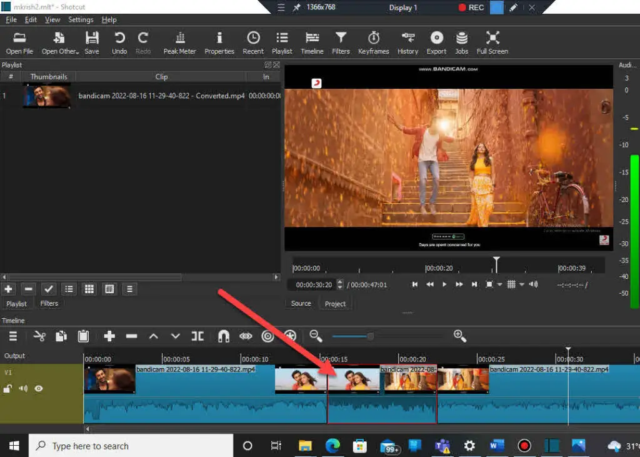Ripple delete with the timeline minus icon
640x457 pixels.
[x=131, y=336]
